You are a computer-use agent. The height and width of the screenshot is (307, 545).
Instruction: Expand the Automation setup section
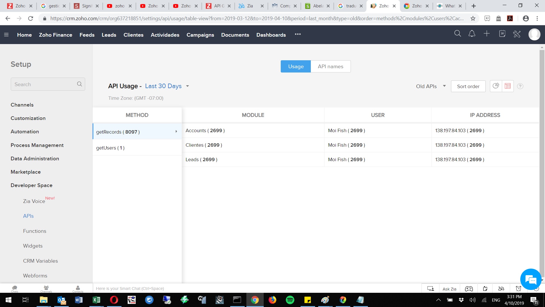[x=25, y=131]
